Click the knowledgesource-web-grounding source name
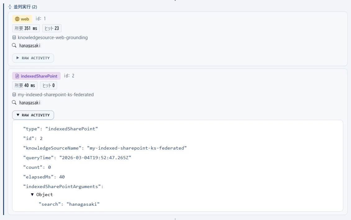 coord(52,38)
